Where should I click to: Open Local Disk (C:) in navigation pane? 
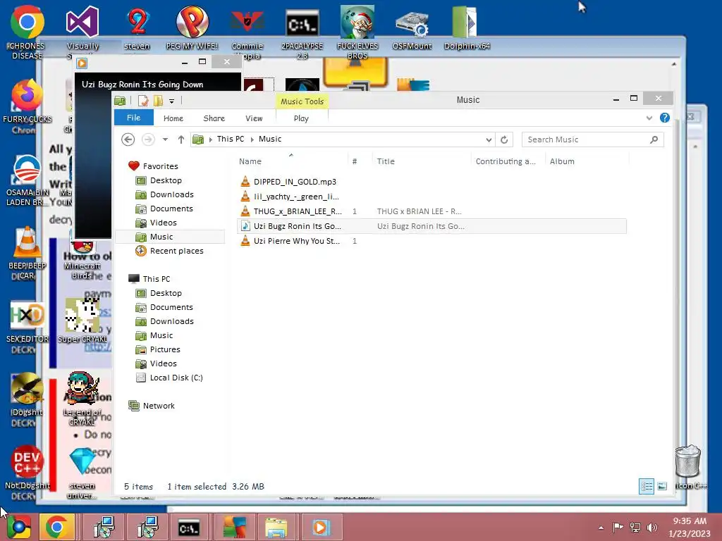[x=176, y=378]
